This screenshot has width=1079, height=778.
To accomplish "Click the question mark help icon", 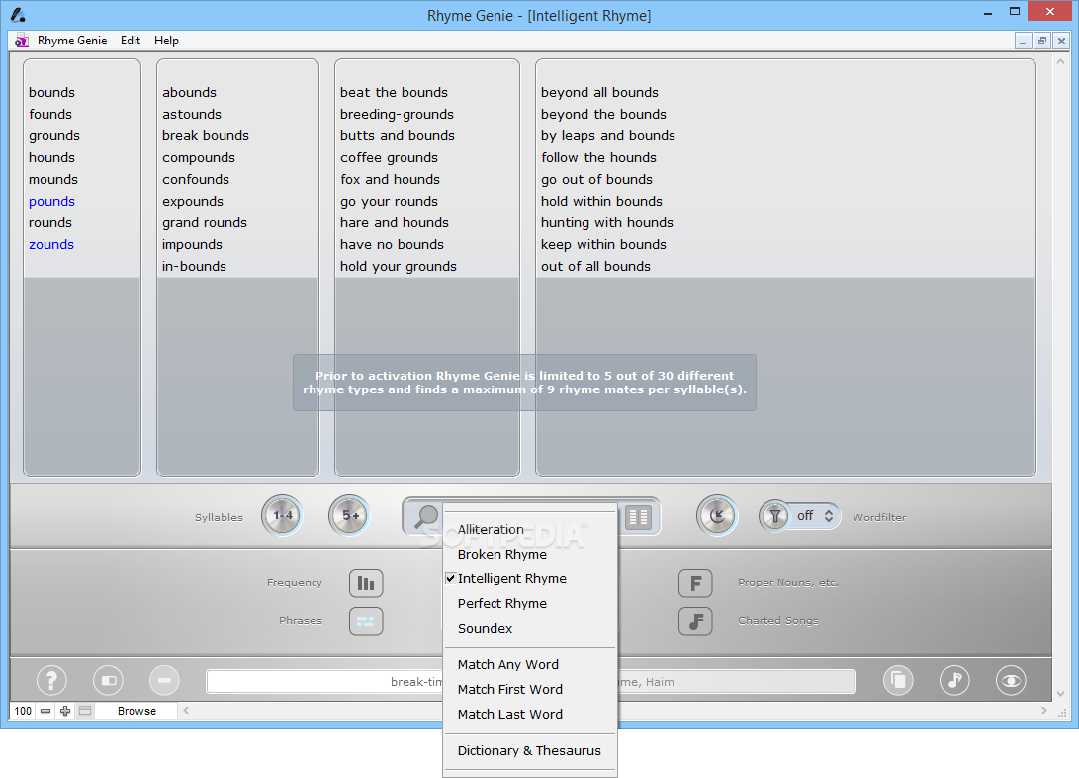I will click(51, 681).
